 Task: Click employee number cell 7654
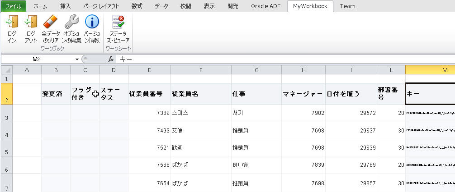pyautogui.click(x=149, y=183)
